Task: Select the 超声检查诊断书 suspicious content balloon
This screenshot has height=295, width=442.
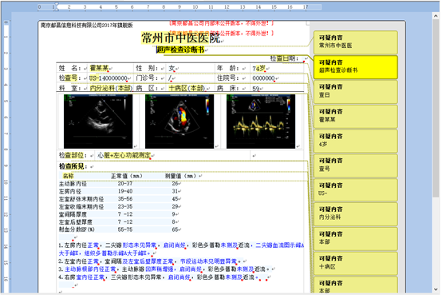Action: 356,67
